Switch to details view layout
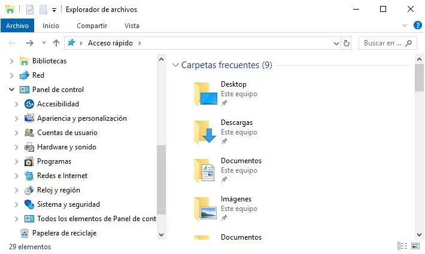This screenshot has height=254, width=425. coord(400,246)
